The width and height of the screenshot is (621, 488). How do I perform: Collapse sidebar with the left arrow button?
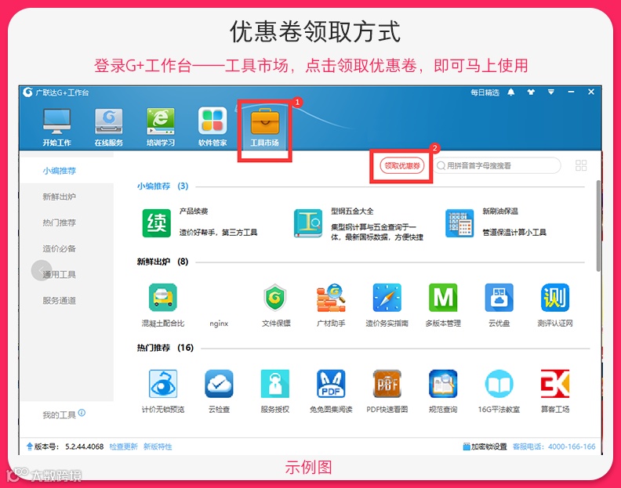[x=42, y=270]
